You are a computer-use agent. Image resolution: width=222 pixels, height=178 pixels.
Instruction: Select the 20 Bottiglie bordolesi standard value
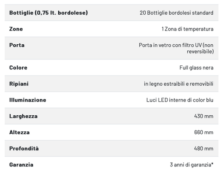pos(177,13)
